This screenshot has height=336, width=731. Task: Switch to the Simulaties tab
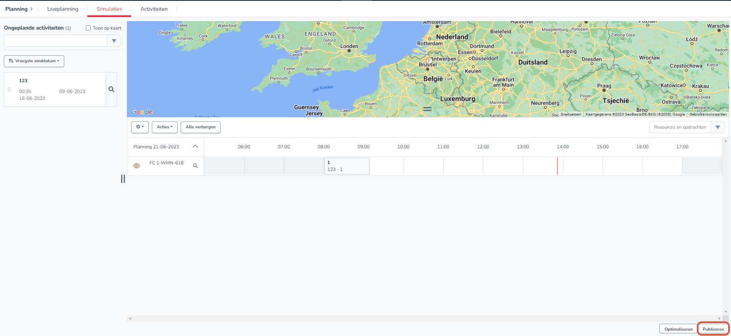point(109,9)
